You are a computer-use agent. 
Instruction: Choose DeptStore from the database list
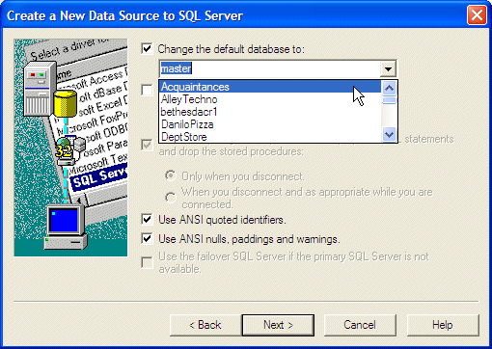[270, 137]
